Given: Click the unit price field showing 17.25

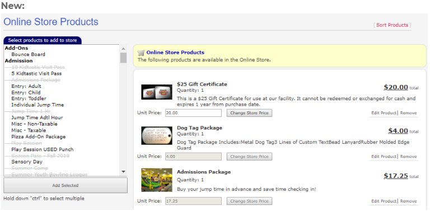Looking at the screenshot, I should [x=193, y=201].
